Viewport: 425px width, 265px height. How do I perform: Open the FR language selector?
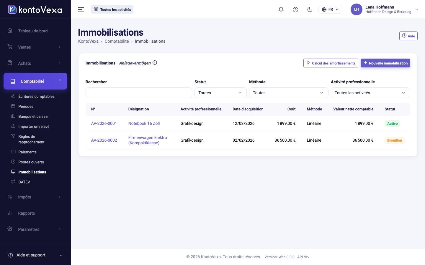(x=331, y=9)
